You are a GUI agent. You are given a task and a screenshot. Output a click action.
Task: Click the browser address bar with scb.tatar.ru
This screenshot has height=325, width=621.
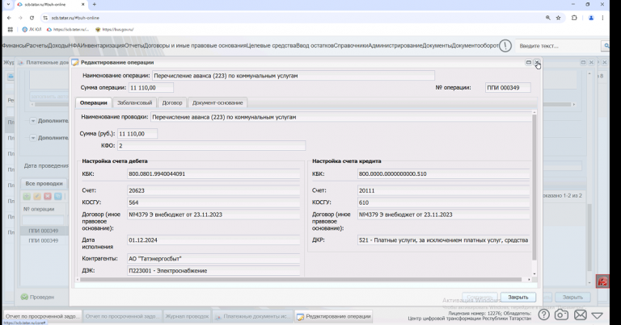pyautogui.click(x=293, y=18)
